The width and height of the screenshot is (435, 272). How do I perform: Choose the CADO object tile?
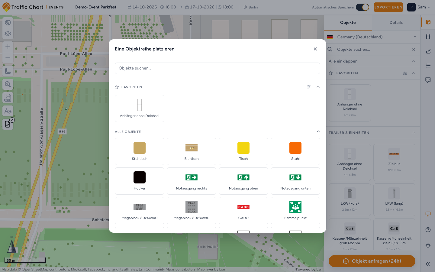pos(243,211)
